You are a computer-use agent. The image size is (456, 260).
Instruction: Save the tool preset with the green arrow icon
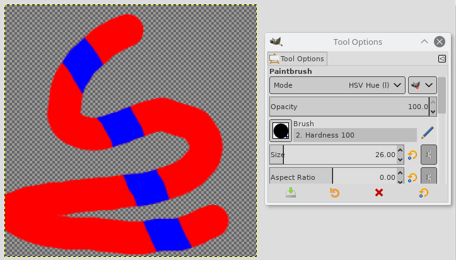click(291, 193)
